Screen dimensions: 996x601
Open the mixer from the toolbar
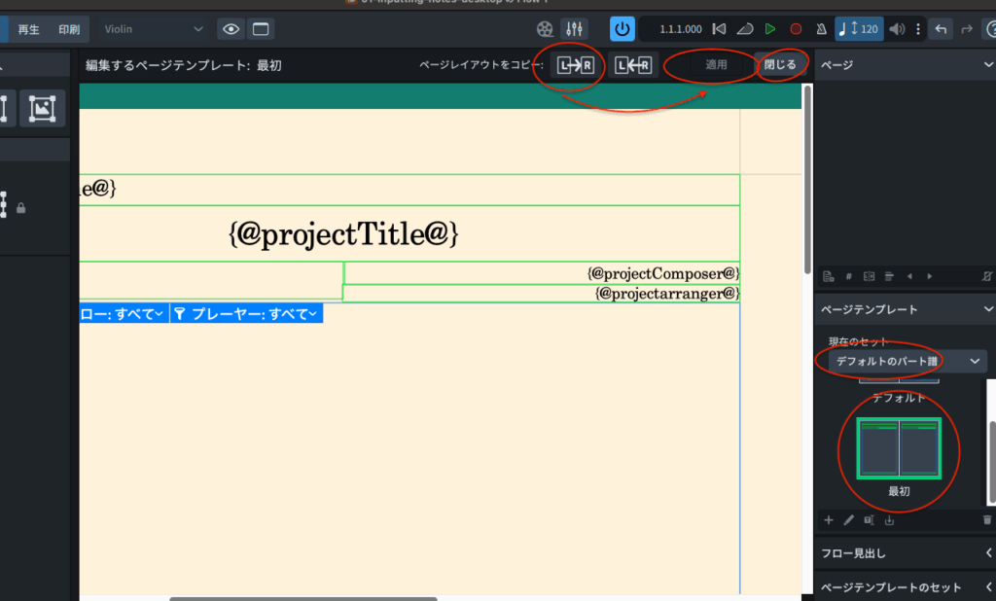click(575, 29)
